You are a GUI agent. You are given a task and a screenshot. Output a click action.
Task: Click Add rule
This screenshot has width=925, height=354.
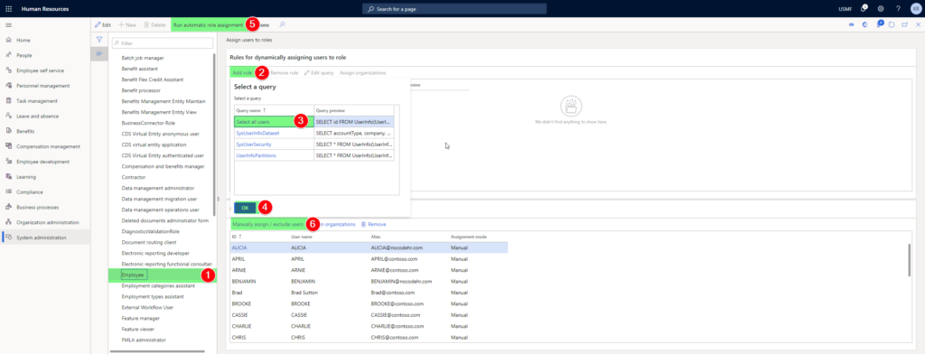(242, 72)
